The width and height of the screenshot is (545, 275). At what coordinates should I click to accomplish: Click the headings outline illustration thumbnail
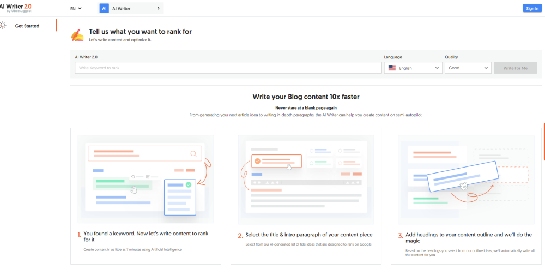click(x=466, y=179)
